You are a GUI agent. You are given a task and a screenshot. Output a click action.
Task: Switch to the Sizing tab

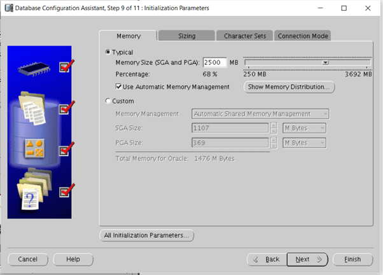(186, 36)
